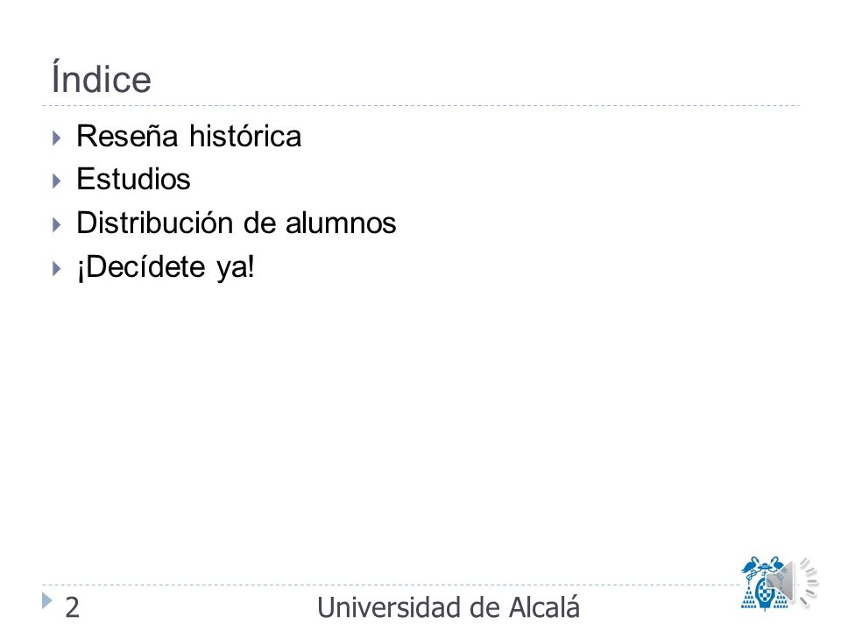Click the Índice slide title
Viewport: 841px width, 631px height.
click(x=102, y=77)
